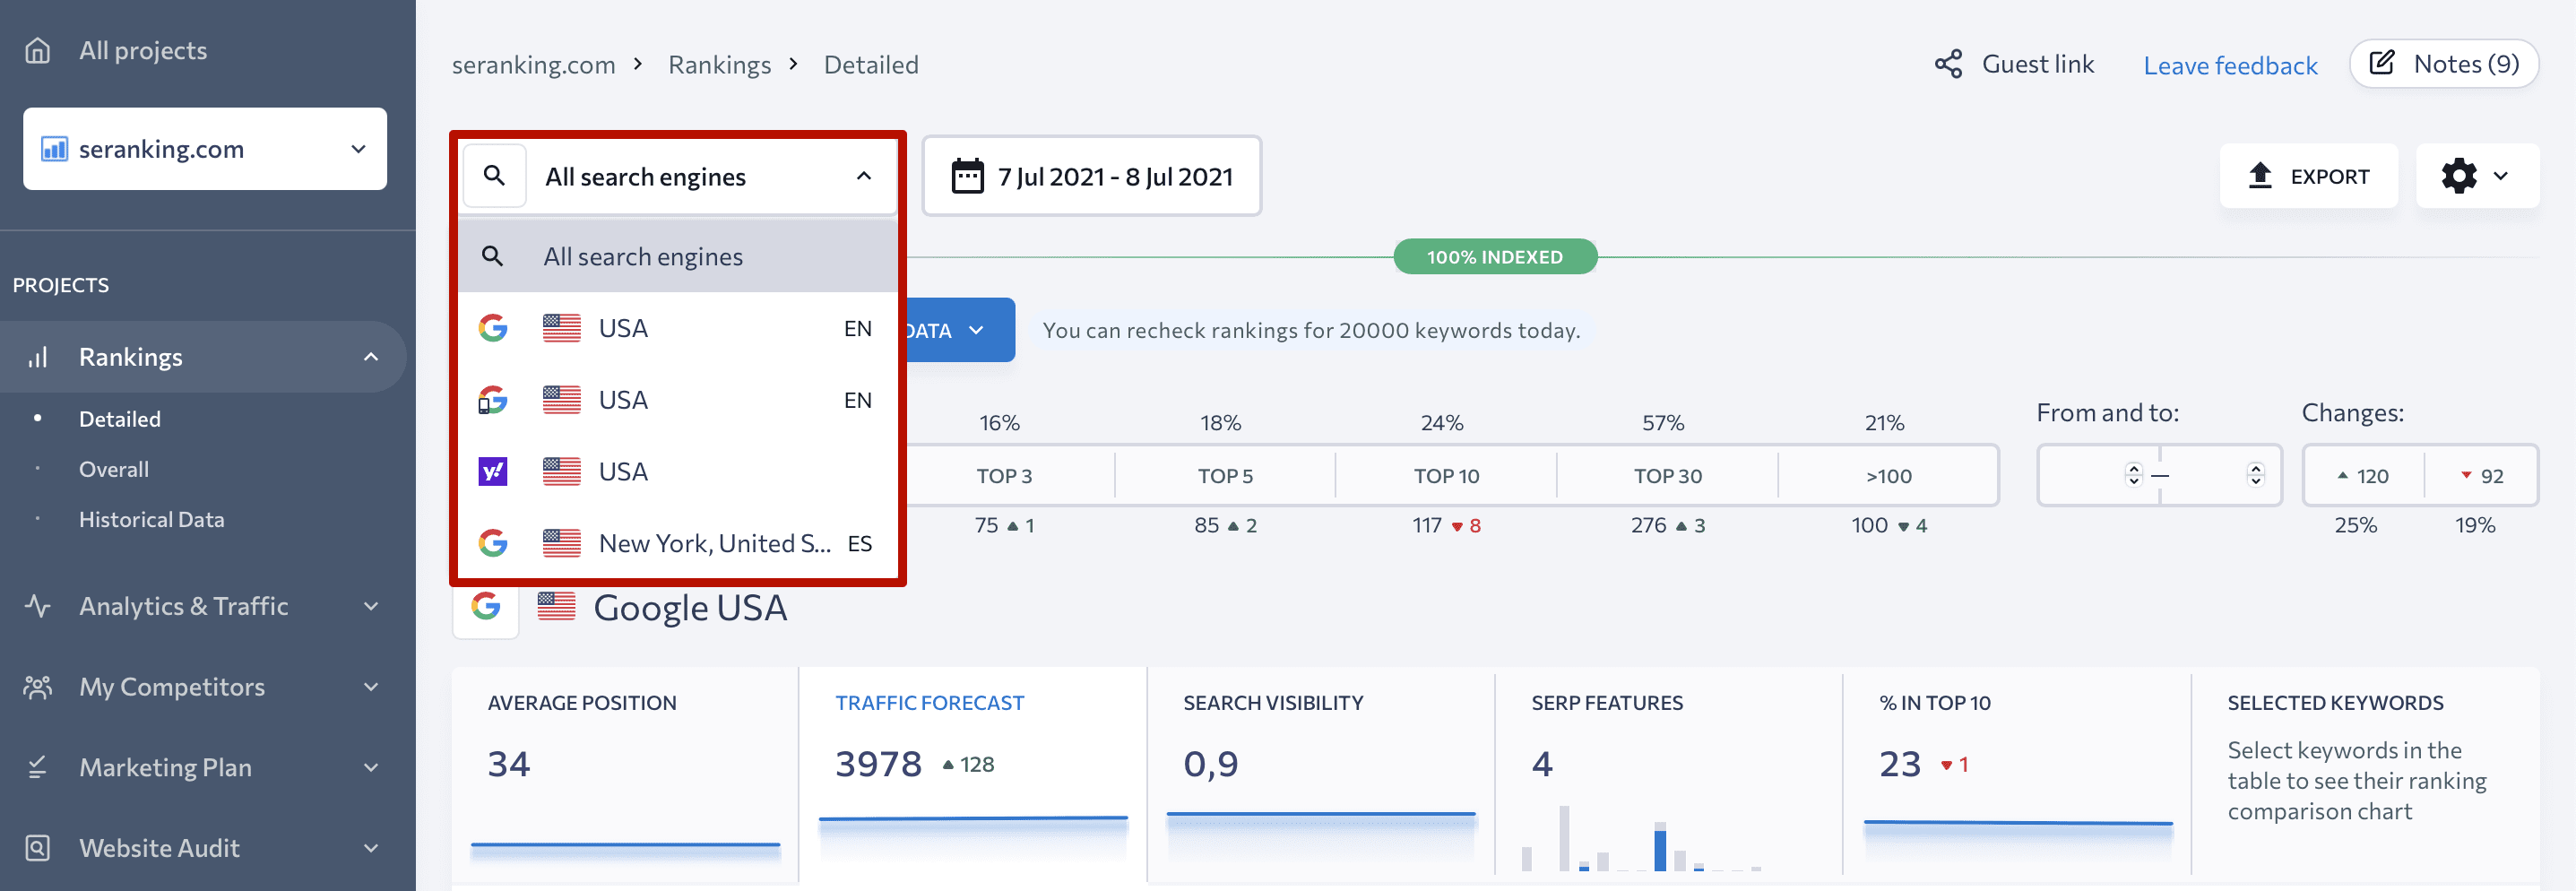Click the 100% INDEXED badge

pos(1495,257)
